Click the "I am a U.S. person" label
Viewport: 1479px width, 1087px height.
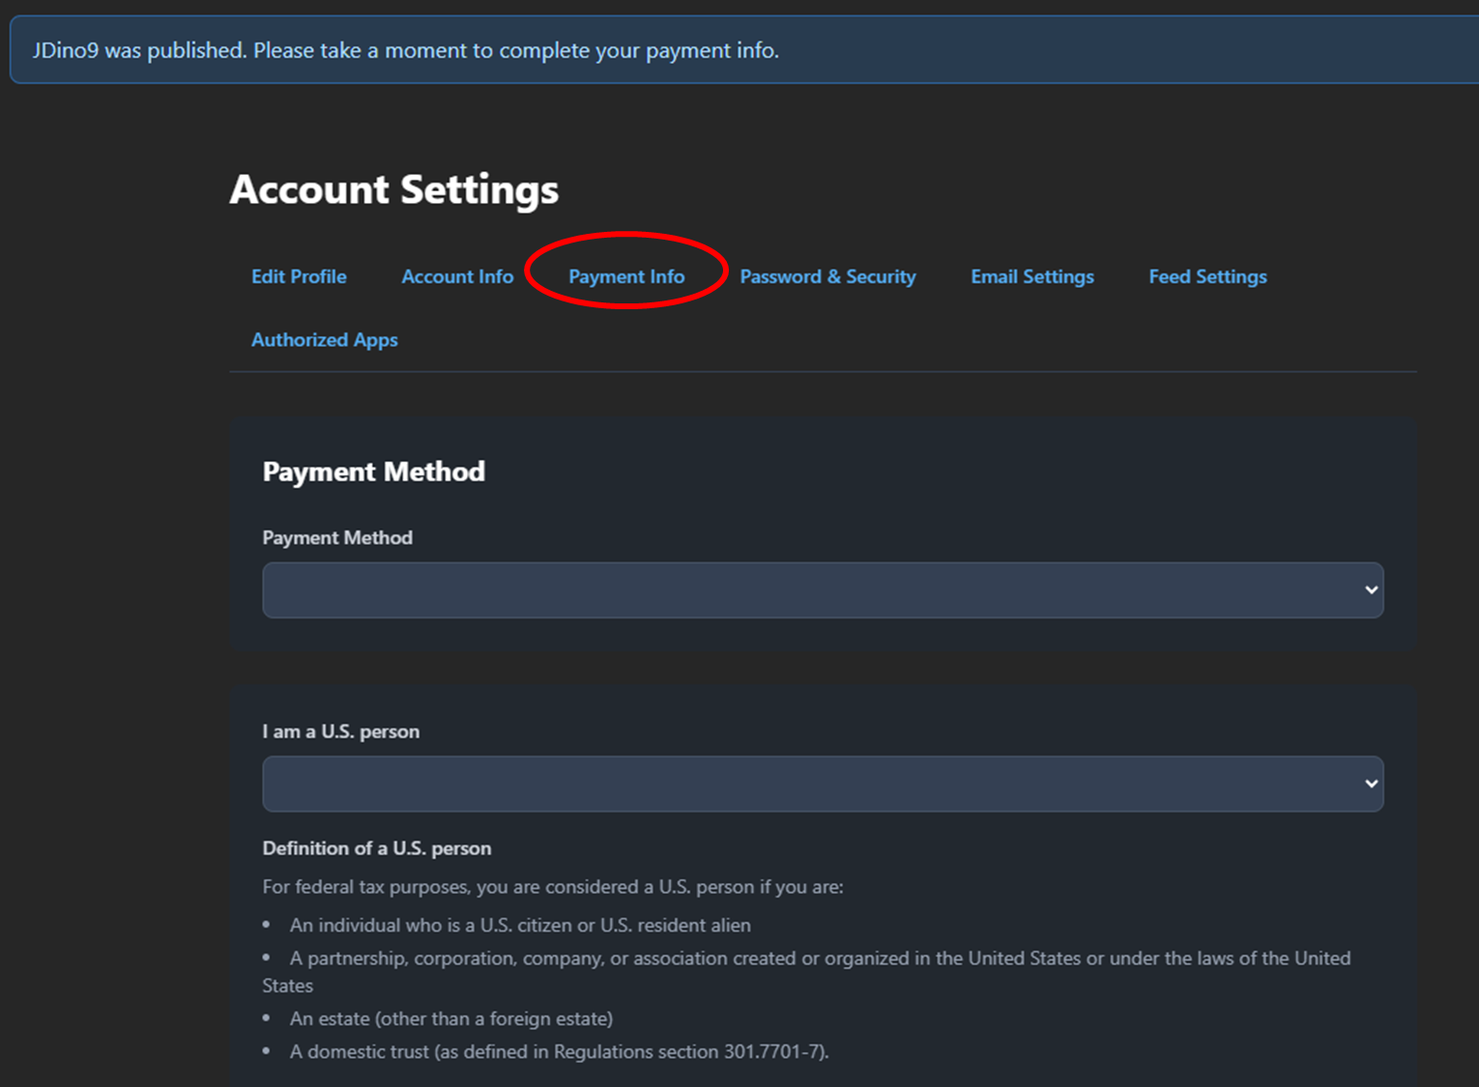coord(341,731)
